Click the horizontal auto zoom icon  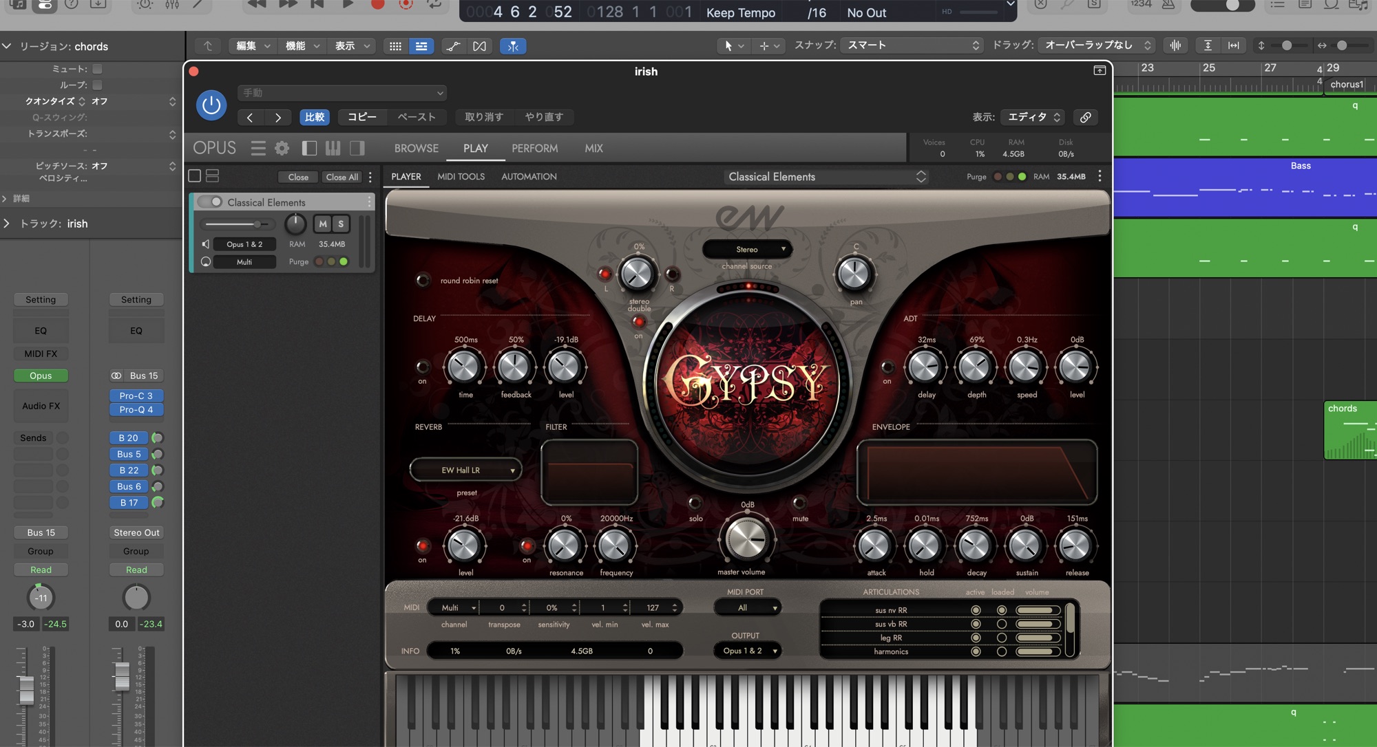pos(1234,45)
